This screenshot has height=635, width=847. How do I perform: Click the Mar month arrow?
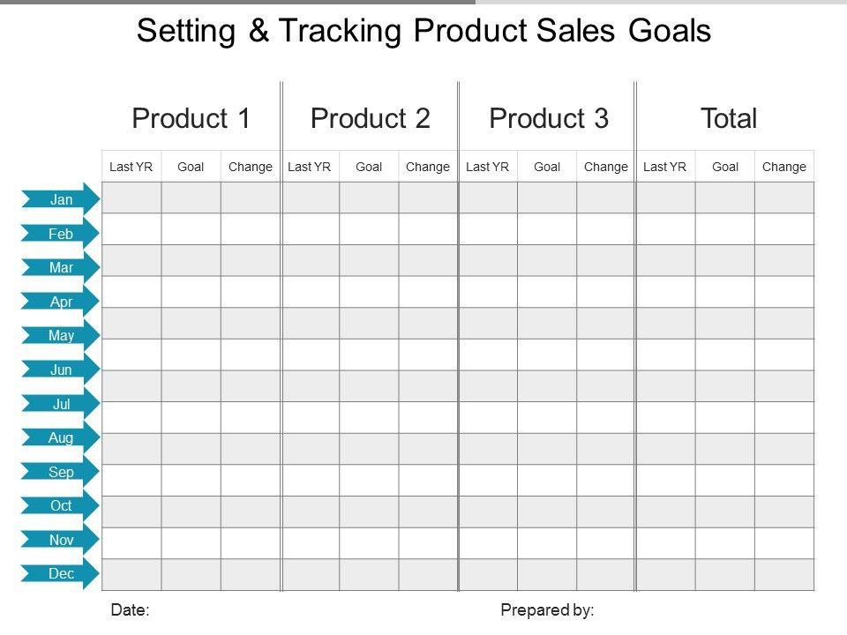click(x=61, y=268)
